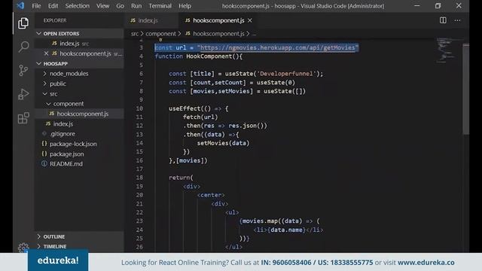
Task: Open the editor More Actions menu
Action: [x=457, y=20]
